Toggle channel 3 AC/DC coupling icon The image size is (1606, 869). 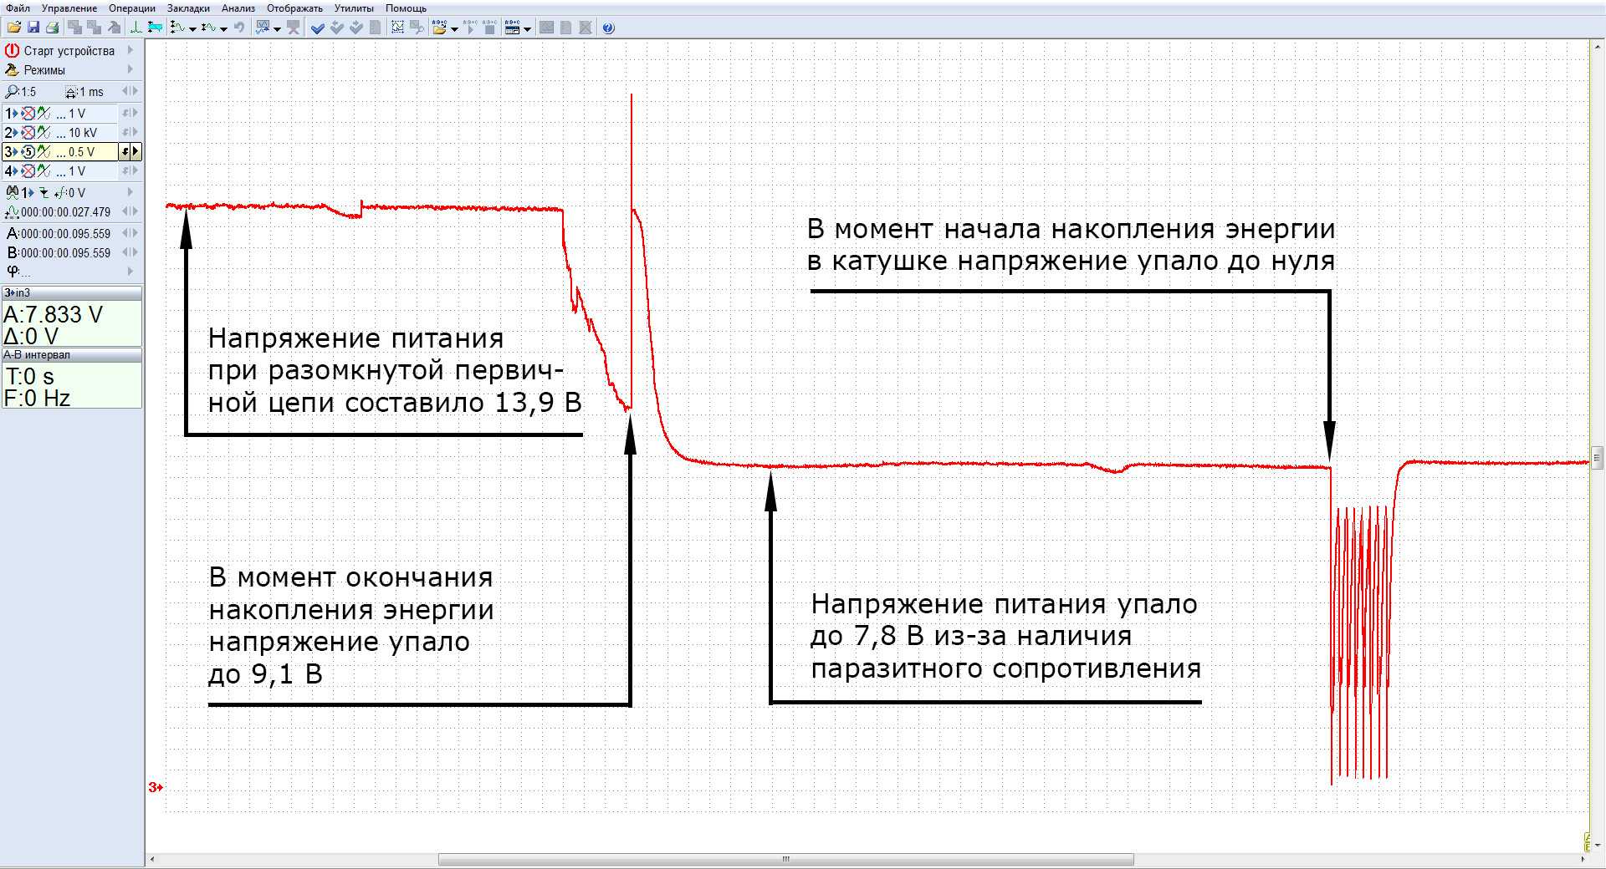click(43, 152)
